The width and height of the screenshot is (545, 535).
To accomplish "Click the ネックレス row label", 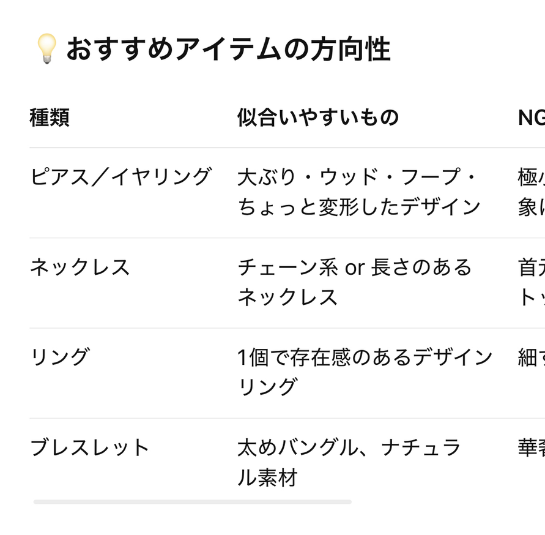I will coord(80,267).
